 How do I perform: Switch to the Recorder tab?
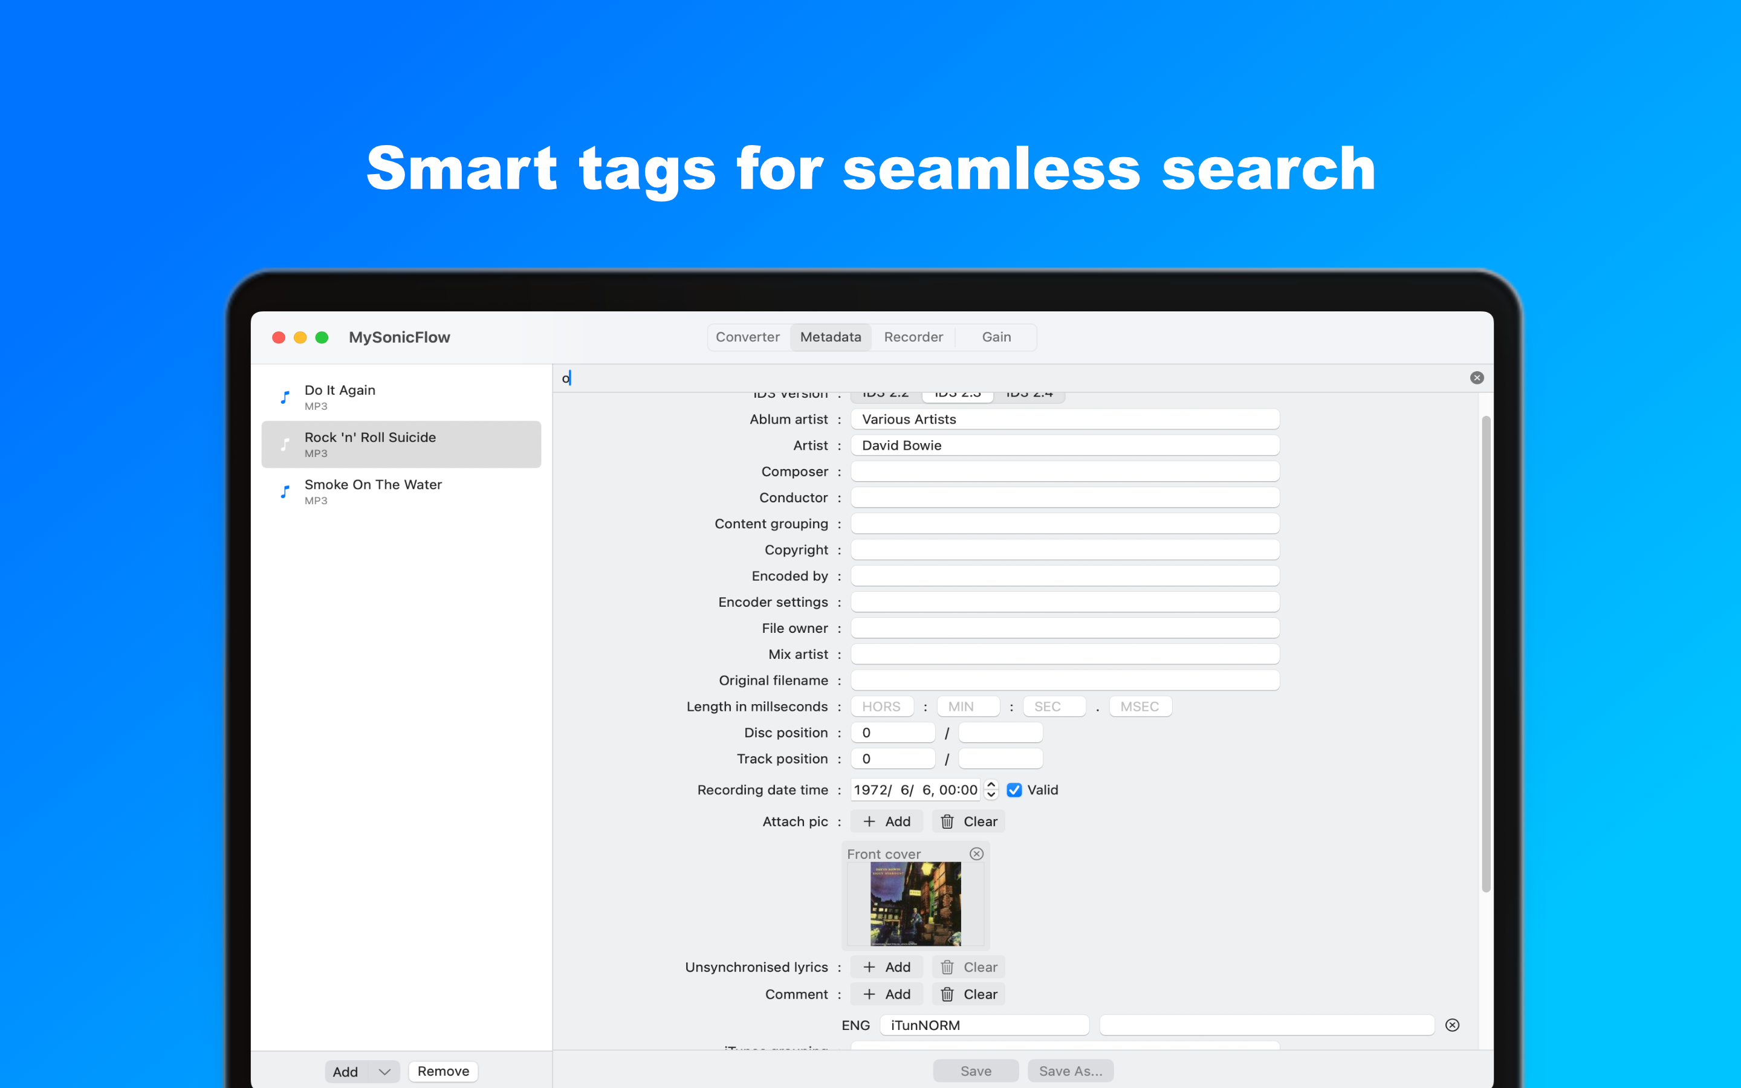coord(913,337)
